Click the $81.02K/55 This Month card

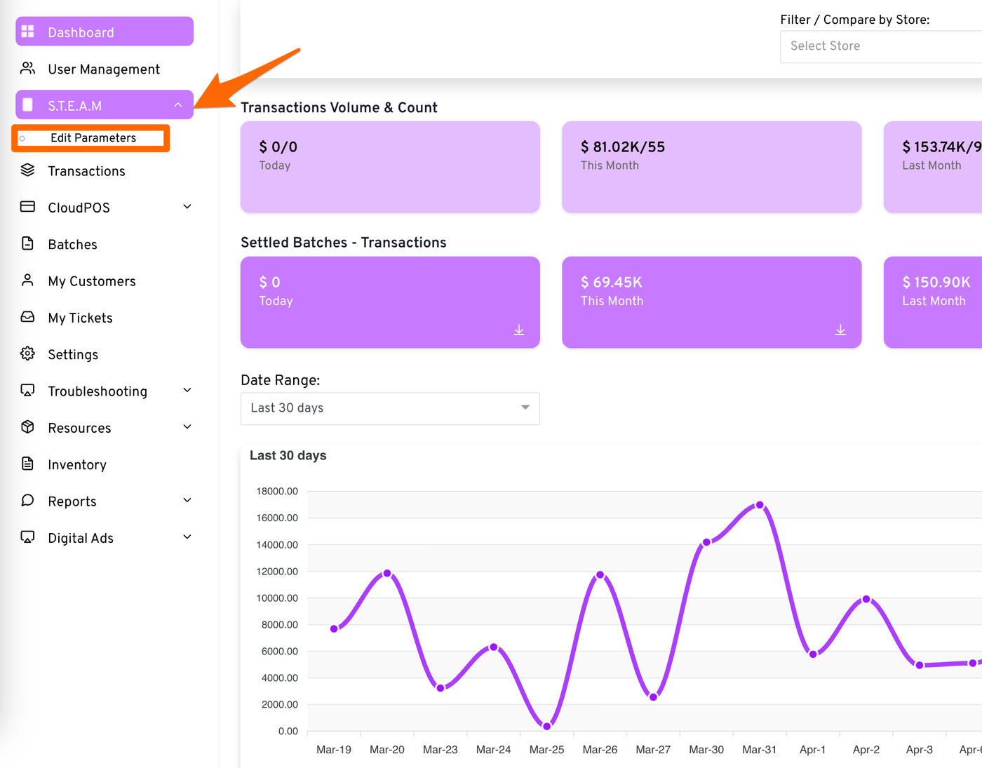pos(711,167)
